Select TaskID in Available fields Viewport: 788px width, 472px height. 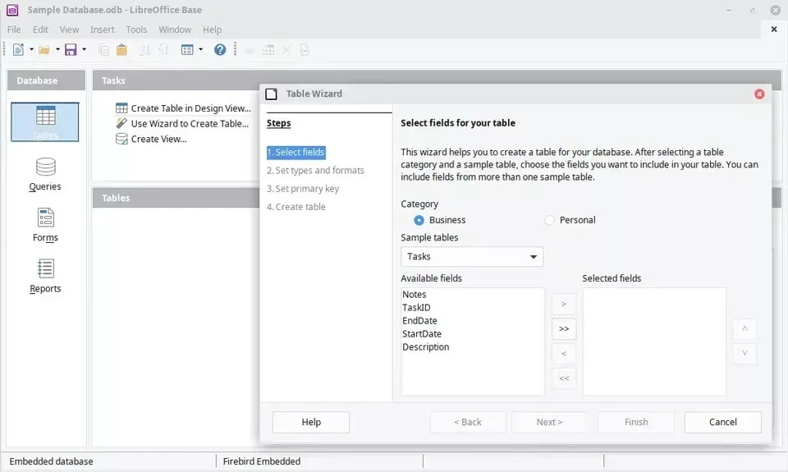tap(416, 308)
